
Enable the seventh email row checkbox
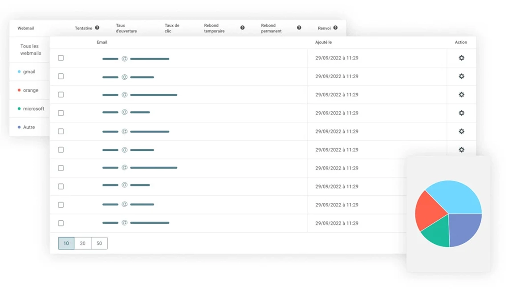click(x=61, y=168)
